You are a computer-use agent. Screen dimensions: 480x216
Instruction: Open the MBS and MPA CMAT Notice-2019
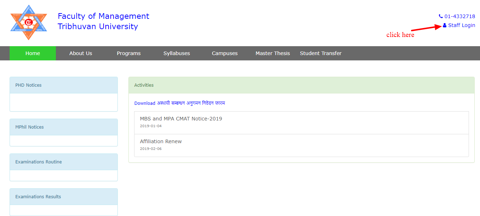(181, 119)
